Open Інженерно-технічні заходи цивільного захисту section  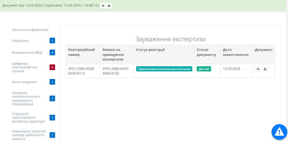point(29,135)
